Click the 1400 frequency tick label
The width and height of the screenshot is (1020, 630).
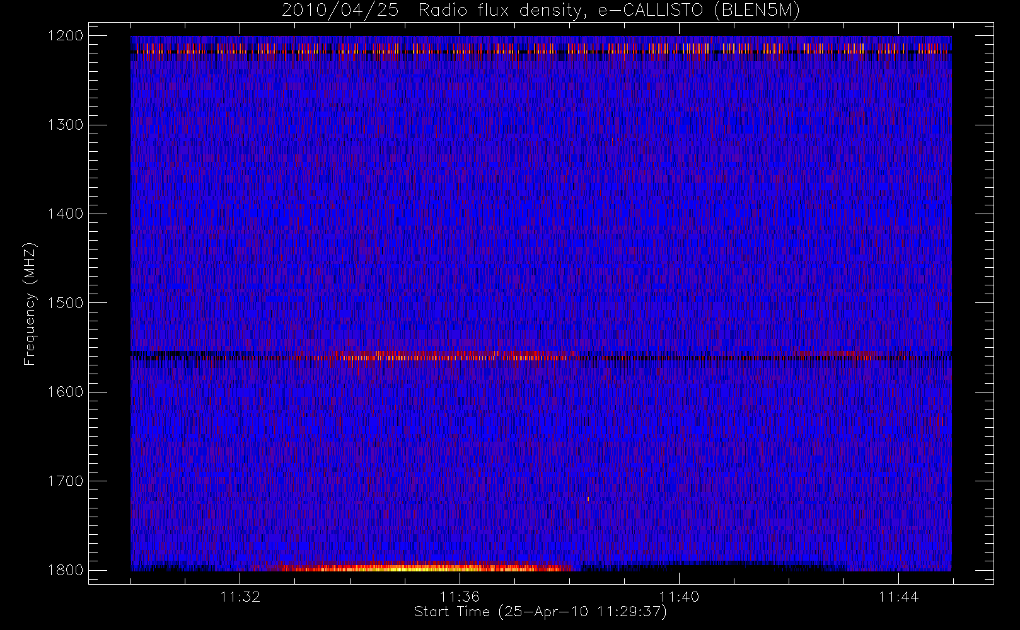tap(66, 214)
